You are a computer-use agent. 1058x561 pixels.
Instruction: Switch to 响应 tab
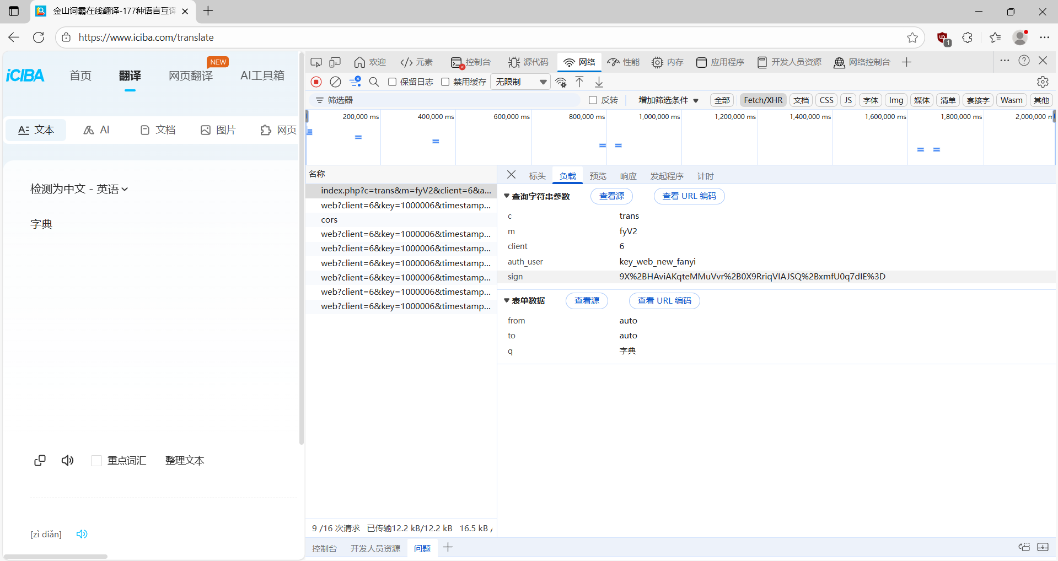628,176
